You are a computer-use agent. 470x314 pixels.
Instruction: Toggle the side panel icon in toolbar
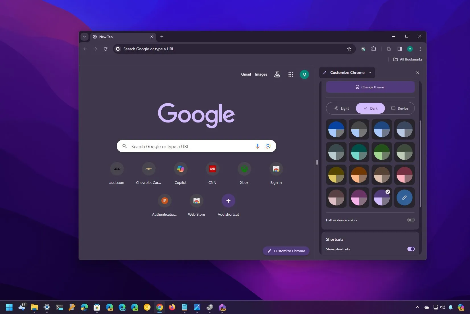point(400,49)
